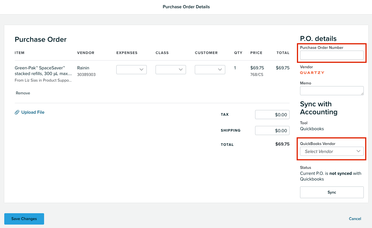
Task: Edit the Tax amount field
Action: [x=272, y=114]
